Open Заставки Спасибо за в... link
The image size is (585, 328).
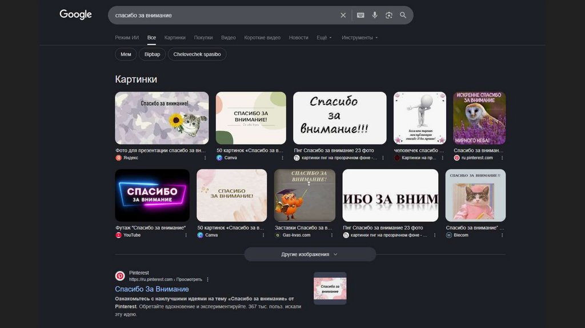[x=303, y=227]
